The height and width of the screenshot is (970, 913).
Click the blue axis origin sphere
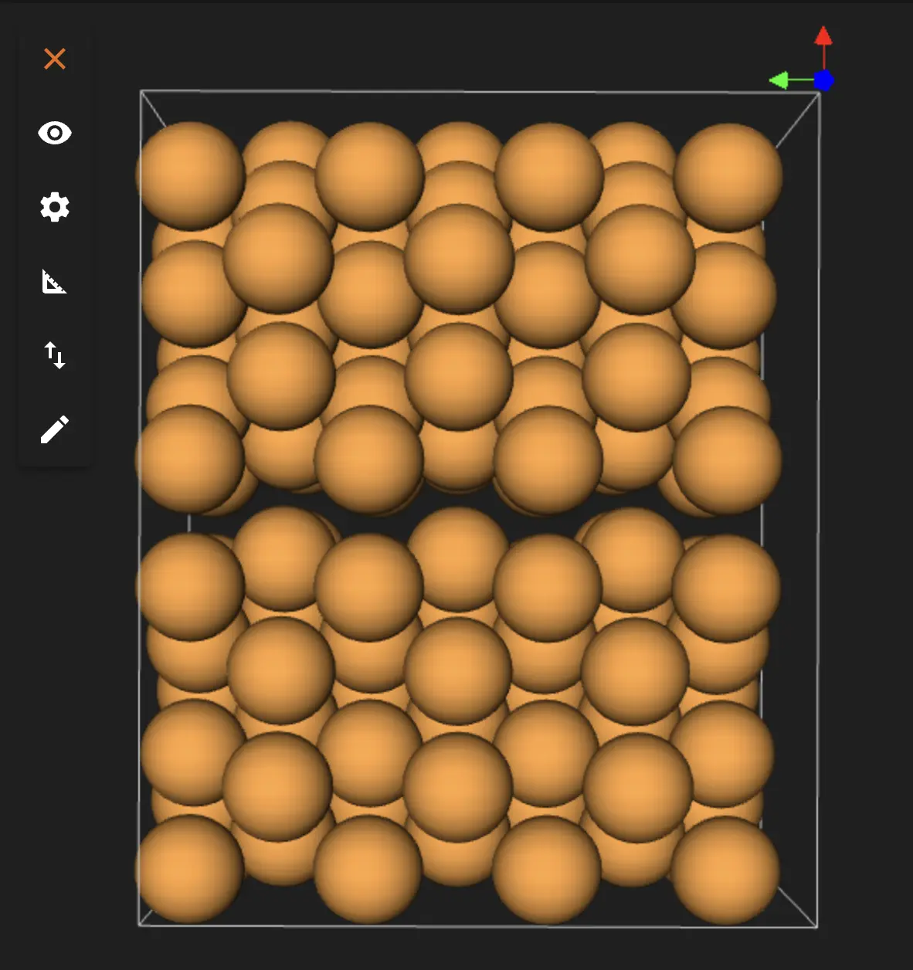coord(824,79)
